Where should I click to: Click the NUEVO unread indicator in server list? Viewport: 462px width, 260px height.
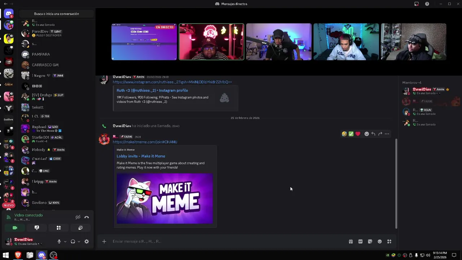(9, 205)
